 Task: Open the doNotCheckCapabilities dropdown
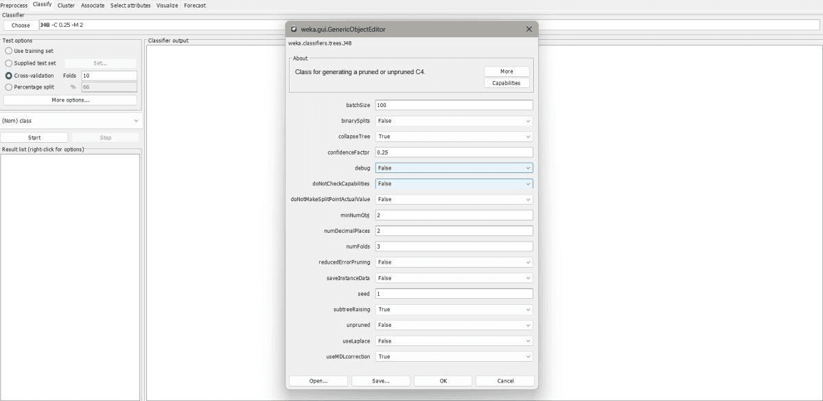[x=454, y=184]
